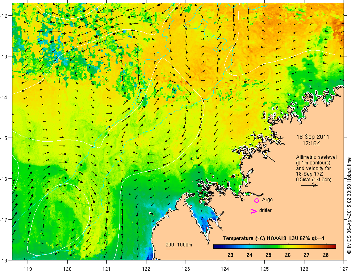This screenshot has width=352, height=272.
Task: Click the longitude label 121
Action: (107, 269)
